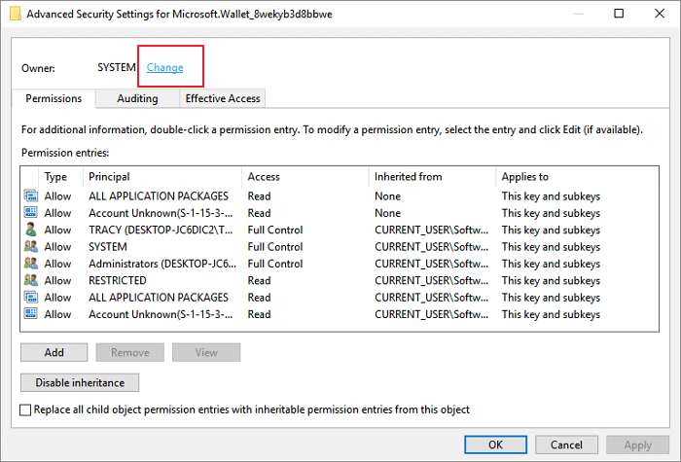
Task: Maximize the Advanced Security Settings window
Action: pyautogui.click(x=620, y=15)
